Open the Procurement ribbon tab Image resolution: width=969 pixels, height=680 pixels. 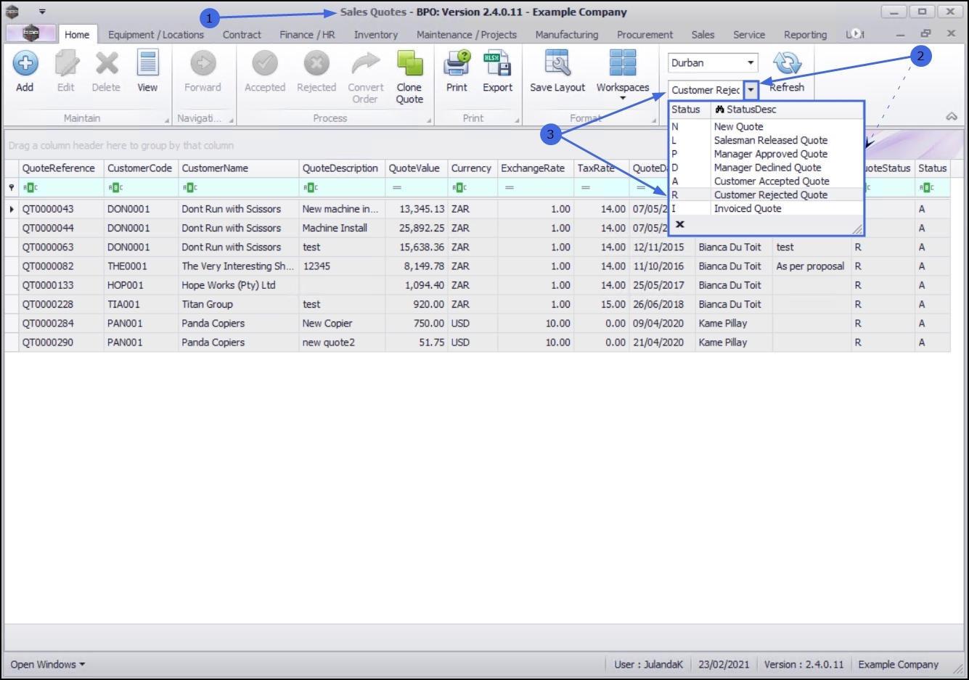pos(645,35)
